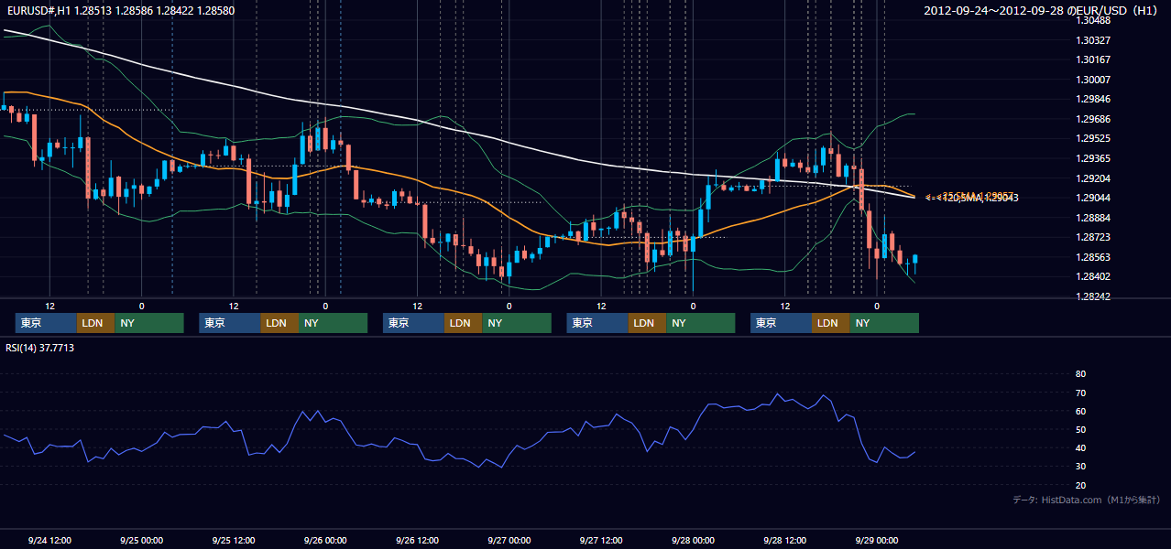Click price axis label 1.28723
The image size is (1171, 549).
[x=1093, y=238]
